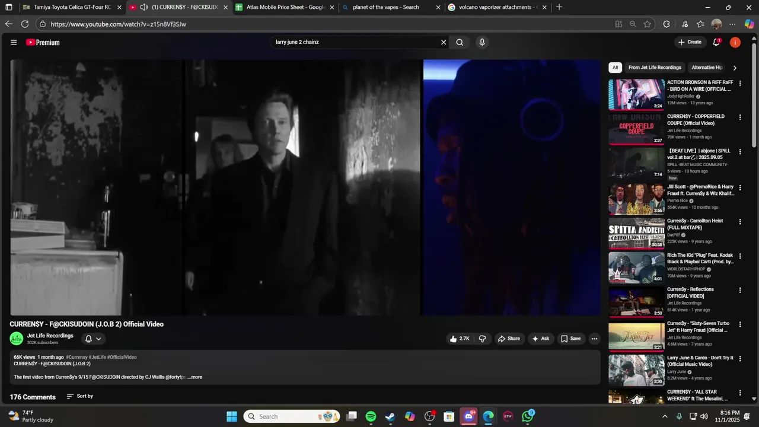This screenshot has width=759, height=427.
Task: Click zoom out magnifier in address bar
Action: (633, 24)
